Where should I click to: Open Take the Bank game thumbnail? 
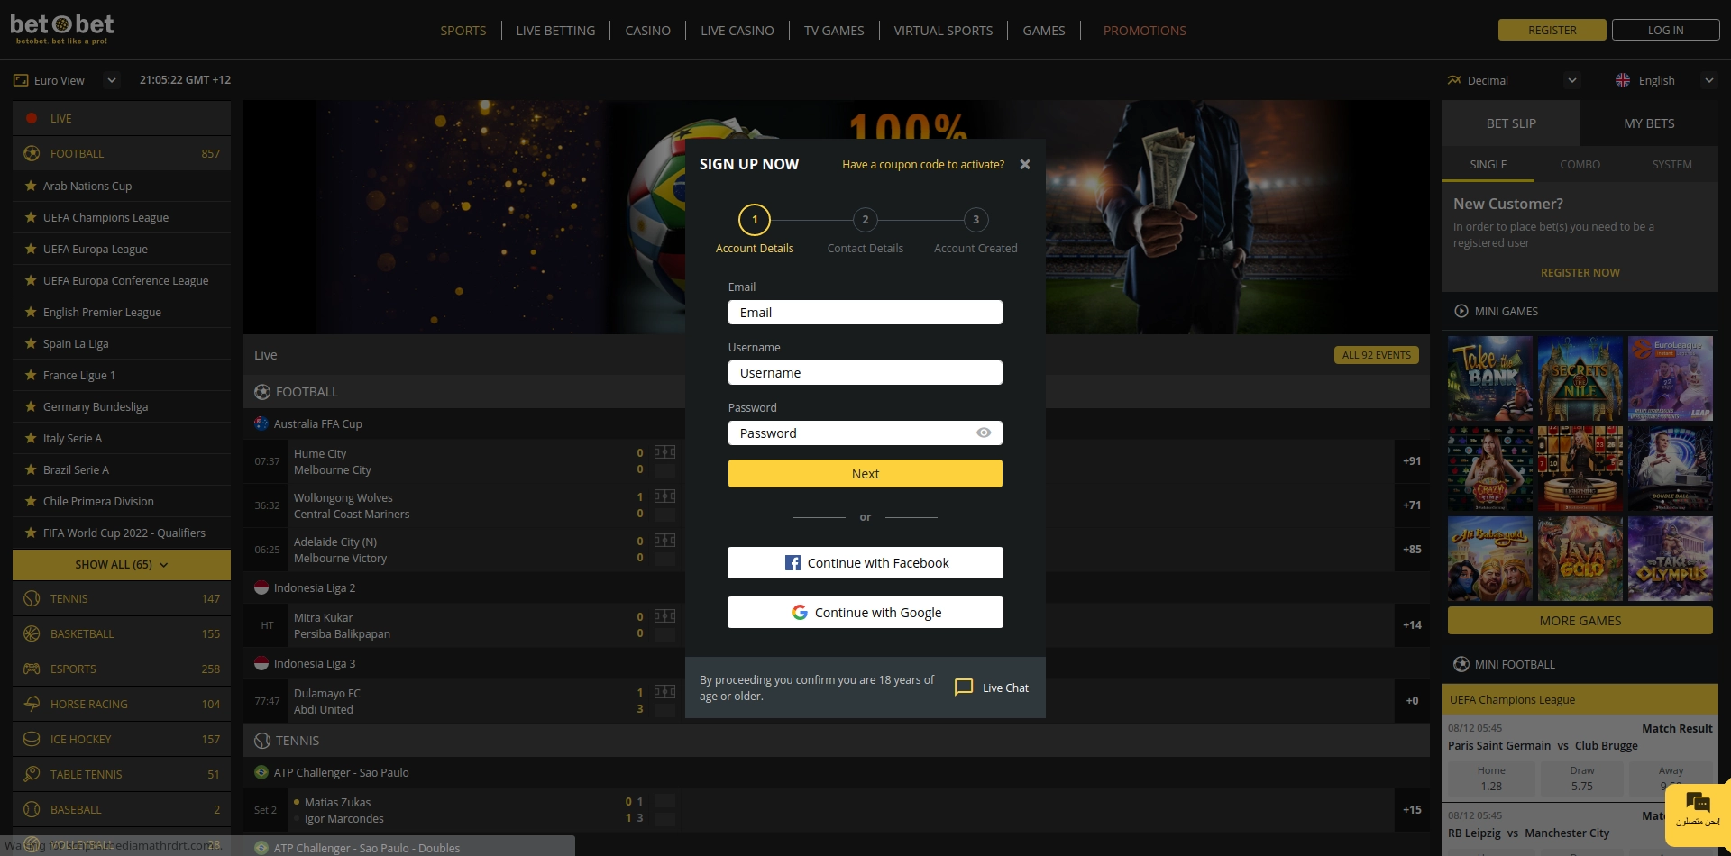[1490, 378]
